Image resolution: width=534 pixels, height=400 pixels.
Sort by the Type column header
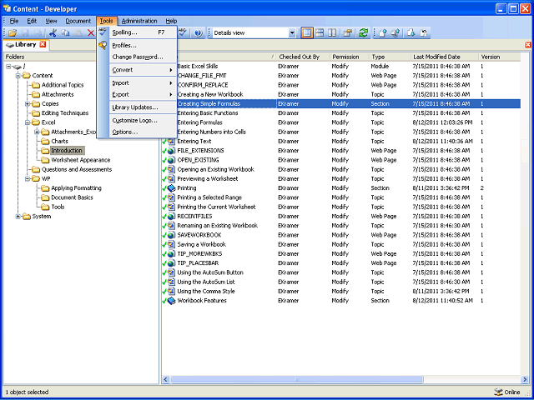[x=390, y=57]
